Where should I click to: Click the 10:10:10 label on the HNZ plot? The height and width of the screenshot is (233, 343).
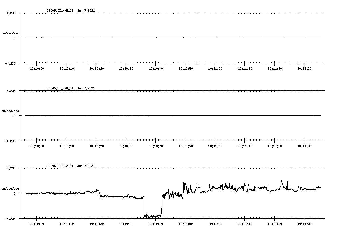(x=67, y=224)
